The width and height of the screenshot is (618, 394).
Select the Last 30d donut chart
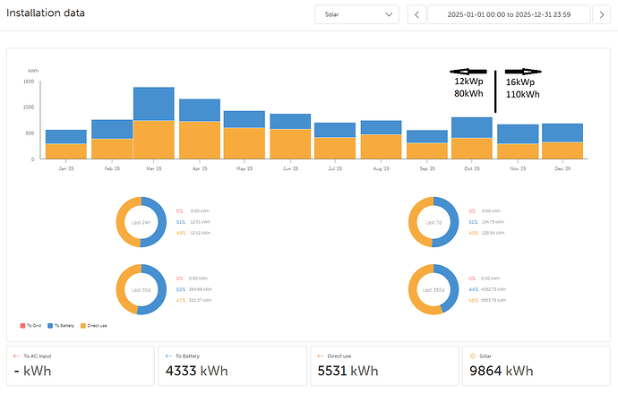(x=141, y=288)
